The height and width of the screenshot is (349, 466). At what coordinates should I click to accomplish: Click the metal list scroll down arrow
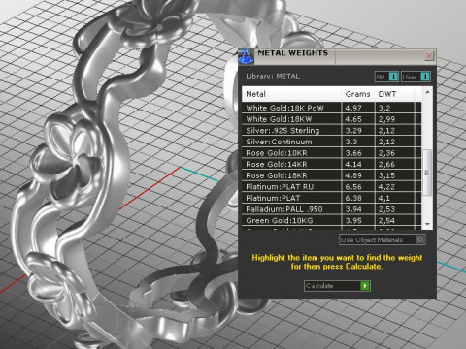[x=427, y=224]
